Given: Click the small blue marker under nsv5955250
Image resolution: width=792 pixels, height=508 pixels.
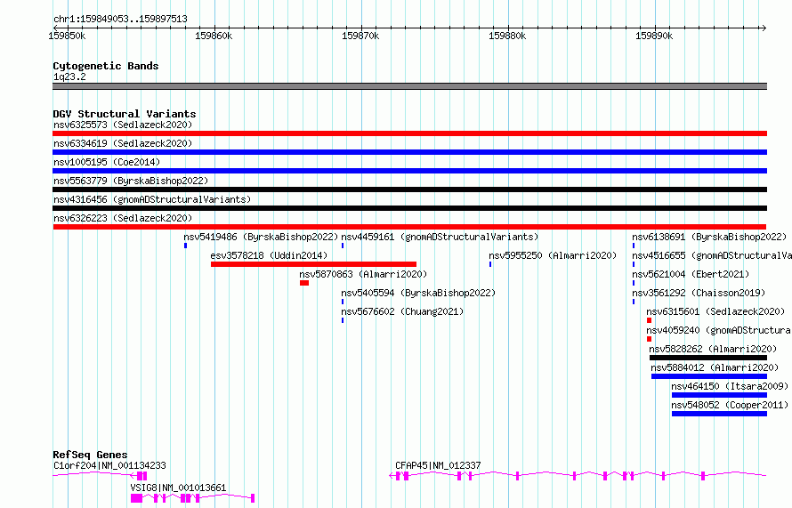Looking at the screenshot, I should pyautogui.click(x=490, y=264).
